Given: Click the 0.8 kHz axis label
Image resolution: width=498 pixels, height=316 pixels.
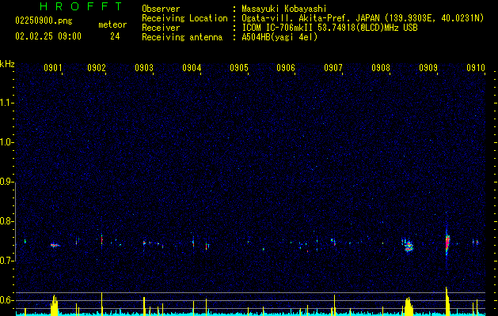Looking at the screenshot, I should point(7,221).
